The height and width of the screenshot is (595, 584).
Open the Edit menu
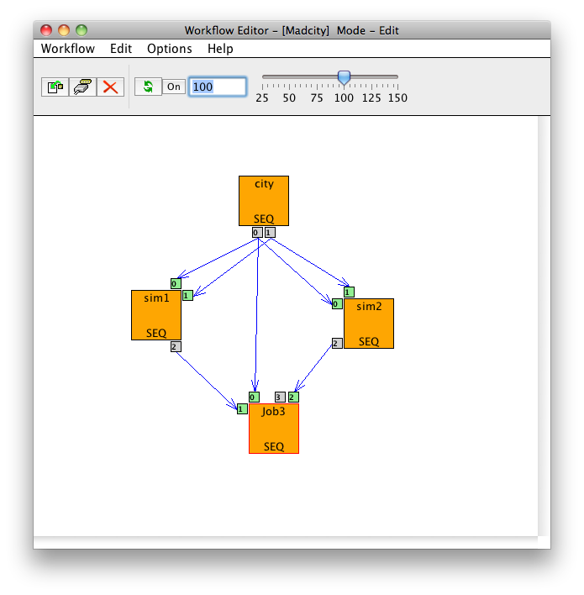coord(121,49)
